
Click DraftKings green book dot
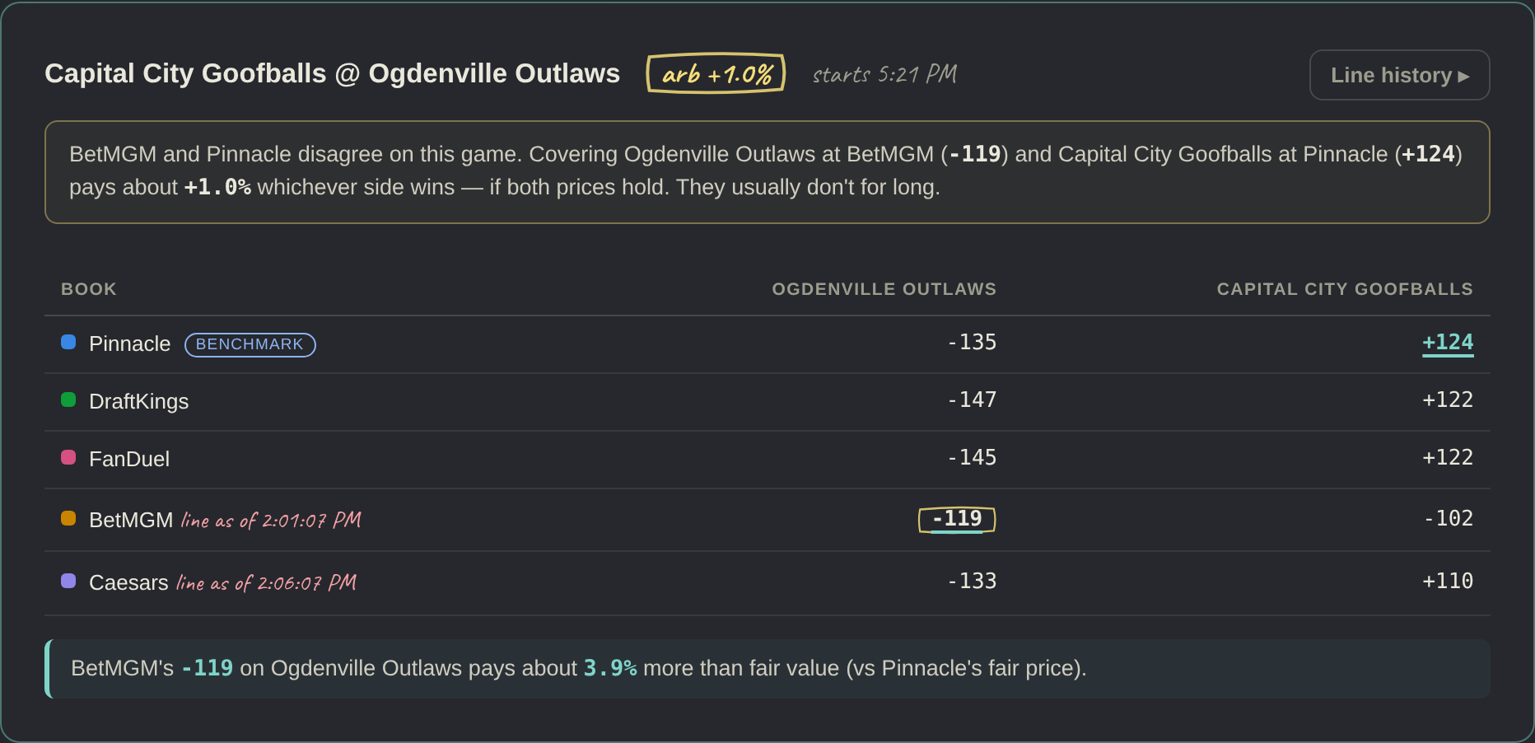tap(68, 400)
